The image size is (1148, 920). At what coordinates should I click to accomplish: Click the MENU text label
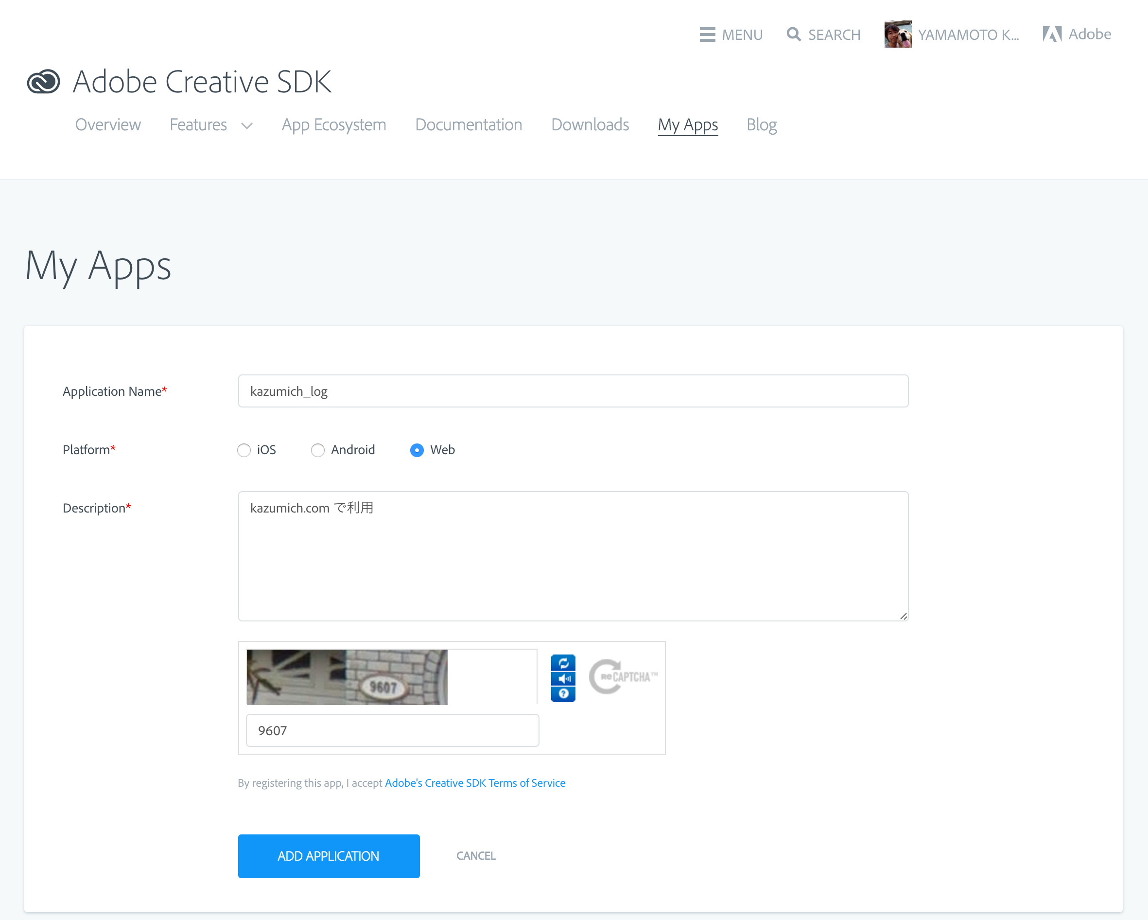[x=742, y=35]
